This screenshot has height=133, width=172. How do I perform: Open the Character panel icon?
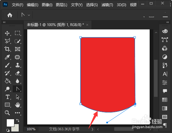click(x=165, y=74)
